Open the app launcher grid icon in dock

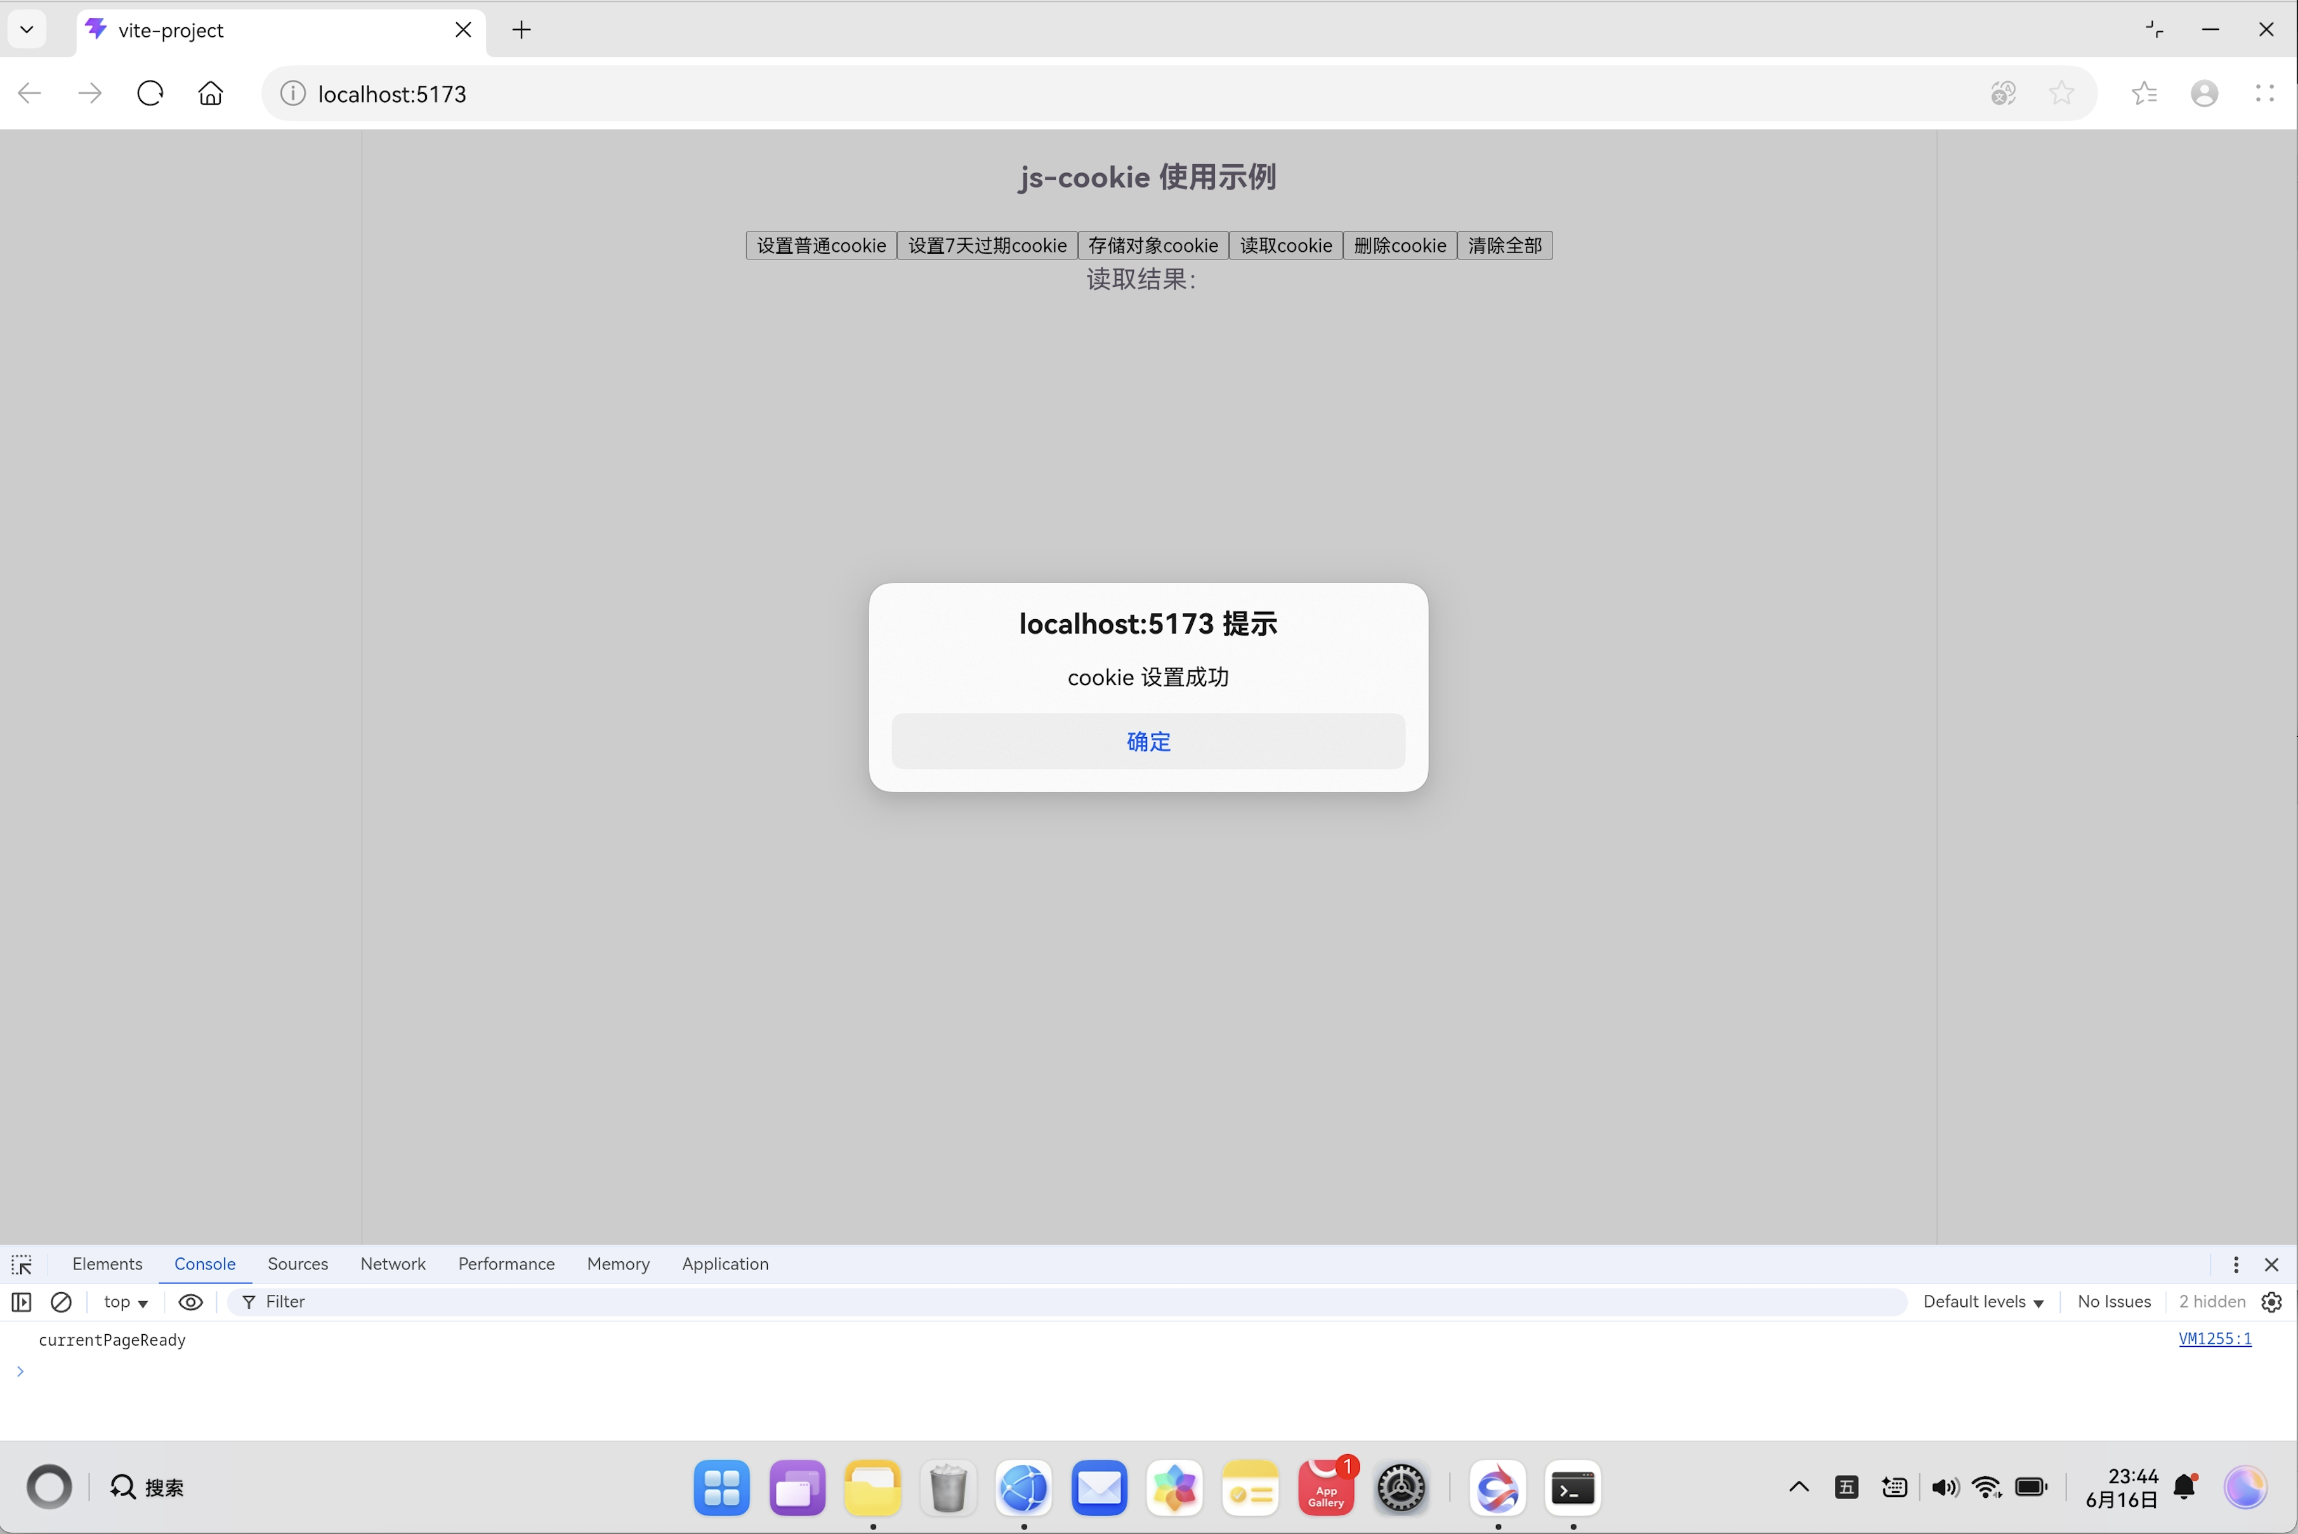[x=721, y=1487]
